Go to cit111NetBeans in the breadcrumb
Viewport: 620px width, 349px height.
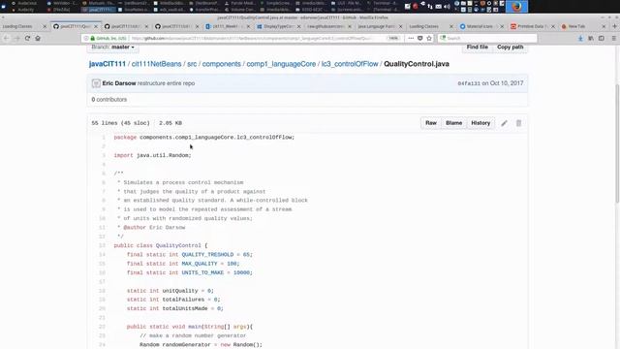(x=156, y=64)
